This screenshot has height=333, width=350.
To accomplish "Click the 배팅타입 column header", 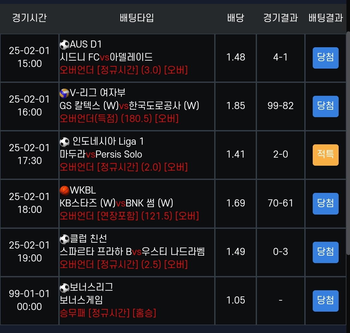I will [137, 18].
